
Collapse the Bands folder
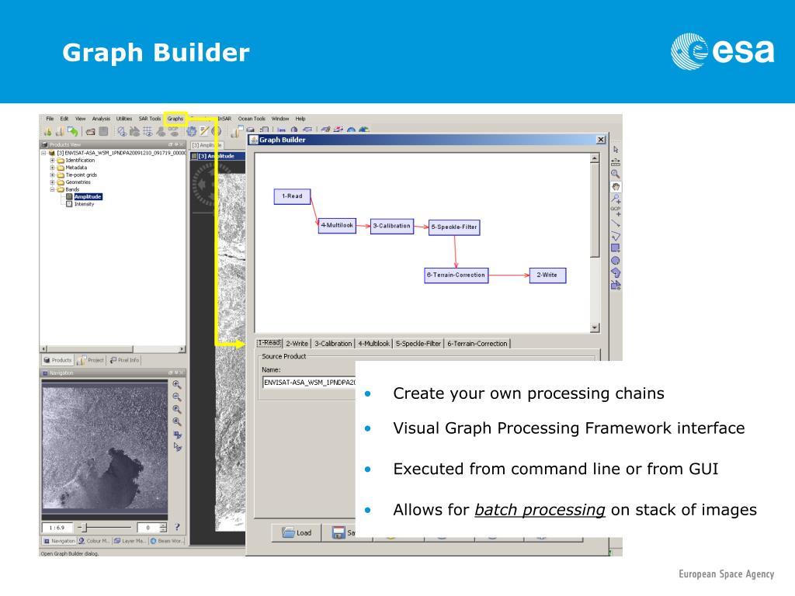(x=52, y=189)
